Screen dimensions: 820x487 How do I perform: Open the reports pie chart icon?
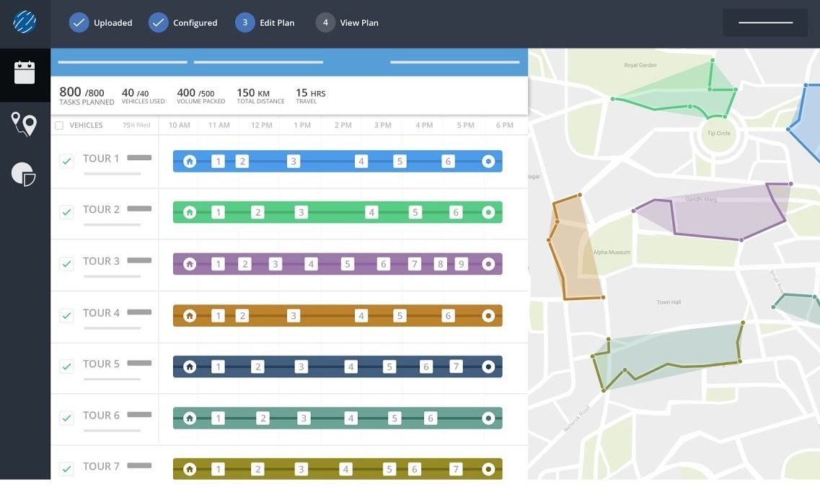[25, 175]
